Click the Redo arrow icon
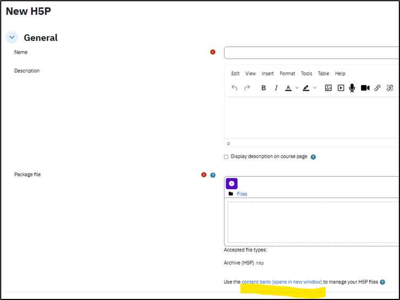This screenshot has height=300, width=400. [247, 88]
